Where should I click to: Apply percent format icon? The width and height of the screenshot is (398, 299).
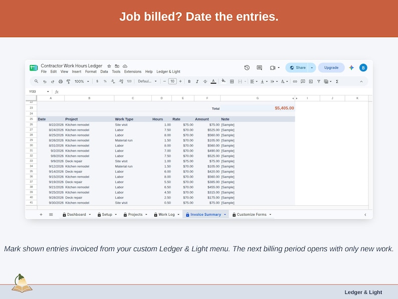coord(105,81)
